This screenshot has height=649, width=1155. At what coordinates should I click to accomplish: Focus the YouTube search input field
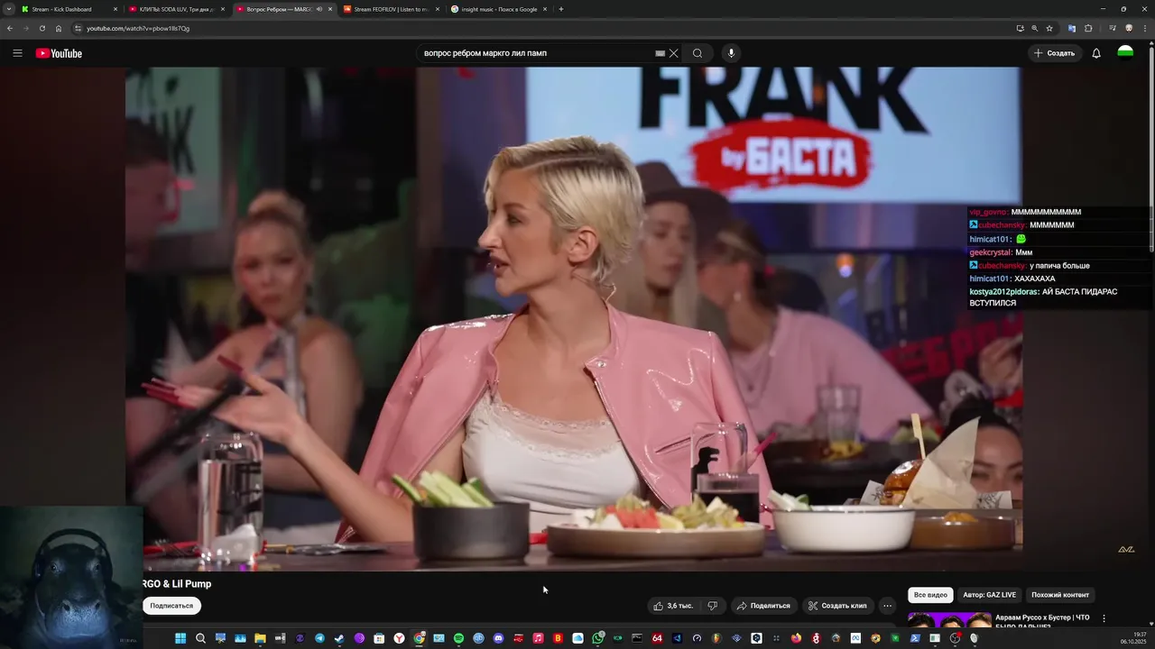(537, 53)
